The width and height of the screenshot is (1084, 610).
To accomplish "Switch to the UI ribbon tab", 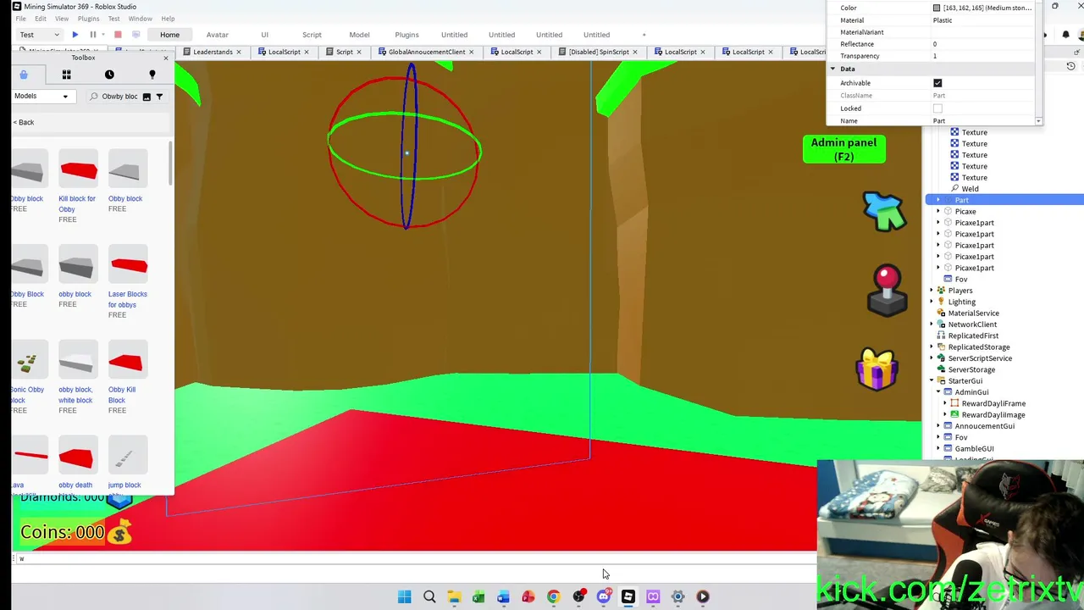I will point(264,35).
